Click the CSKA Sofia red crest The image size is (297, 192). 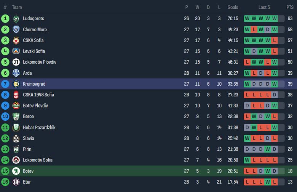16,40
